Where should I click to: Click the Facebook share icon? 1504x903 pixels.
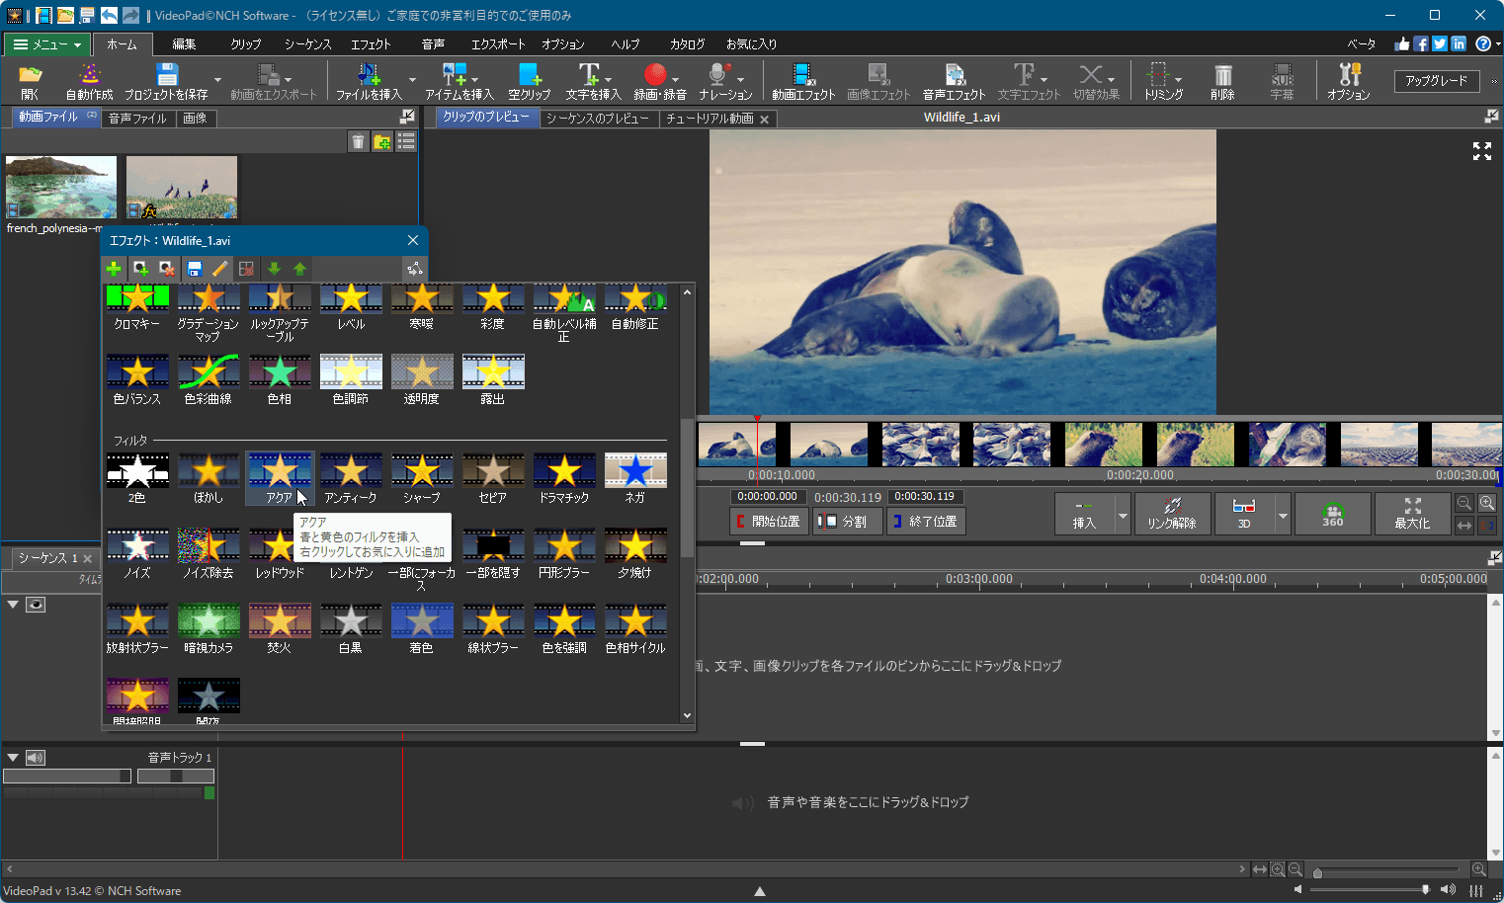[1420, 43]
